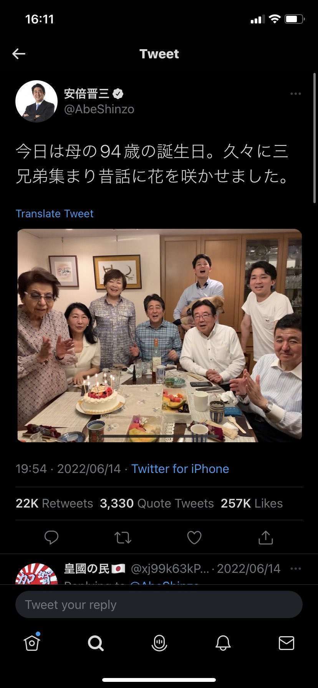The width and height of the screenshot is (318, 688).
Task: View the 22K Retweets list
Action: pos(54,503)
